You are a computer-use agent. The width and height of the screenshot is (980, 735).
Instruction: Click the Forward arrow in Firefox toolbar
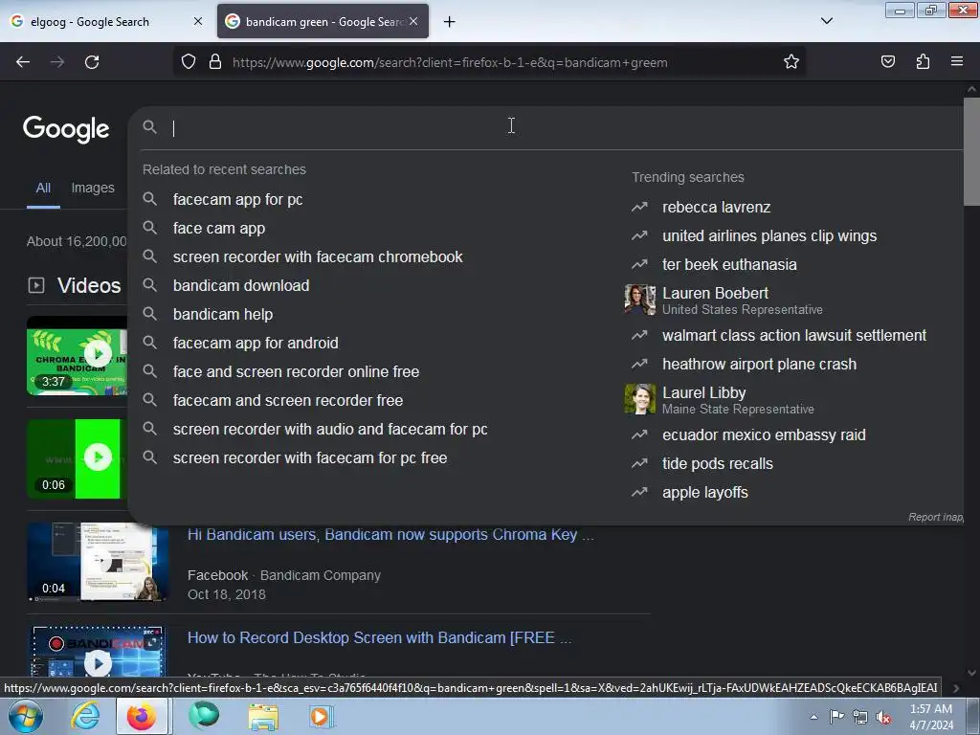57,62
